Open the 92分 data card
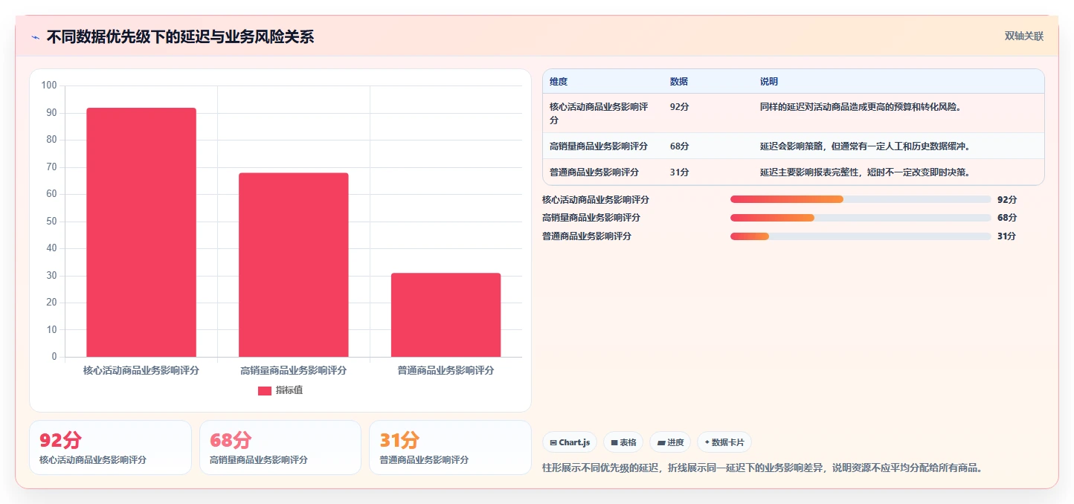Image resolution: width=1074 pixels, height=504 pixels. 110,448
